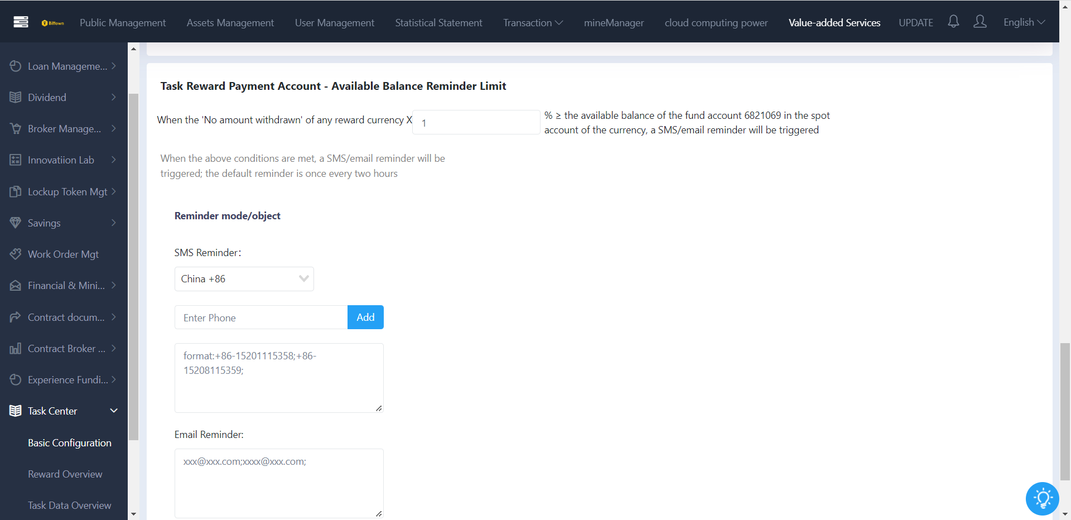Viewport: 1071px width, 520px height.
Task: Click the sidebar scrollbar thumb
Action: tap(133, 267)
